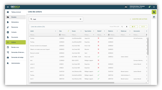The height and width of the screenshot is (90, 162).
Task: Click the Documents sidebar icon
Action: (x=8, y=37)
